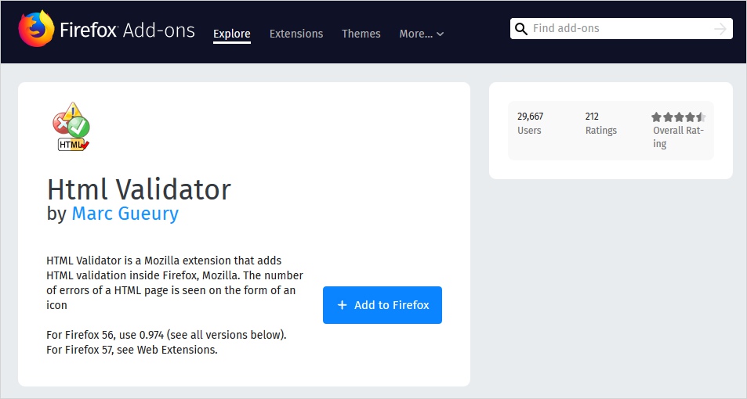Screen dimensions: 747x399
Task: Click the 29,667 Users statistic
Action: [x=530, y=124]
